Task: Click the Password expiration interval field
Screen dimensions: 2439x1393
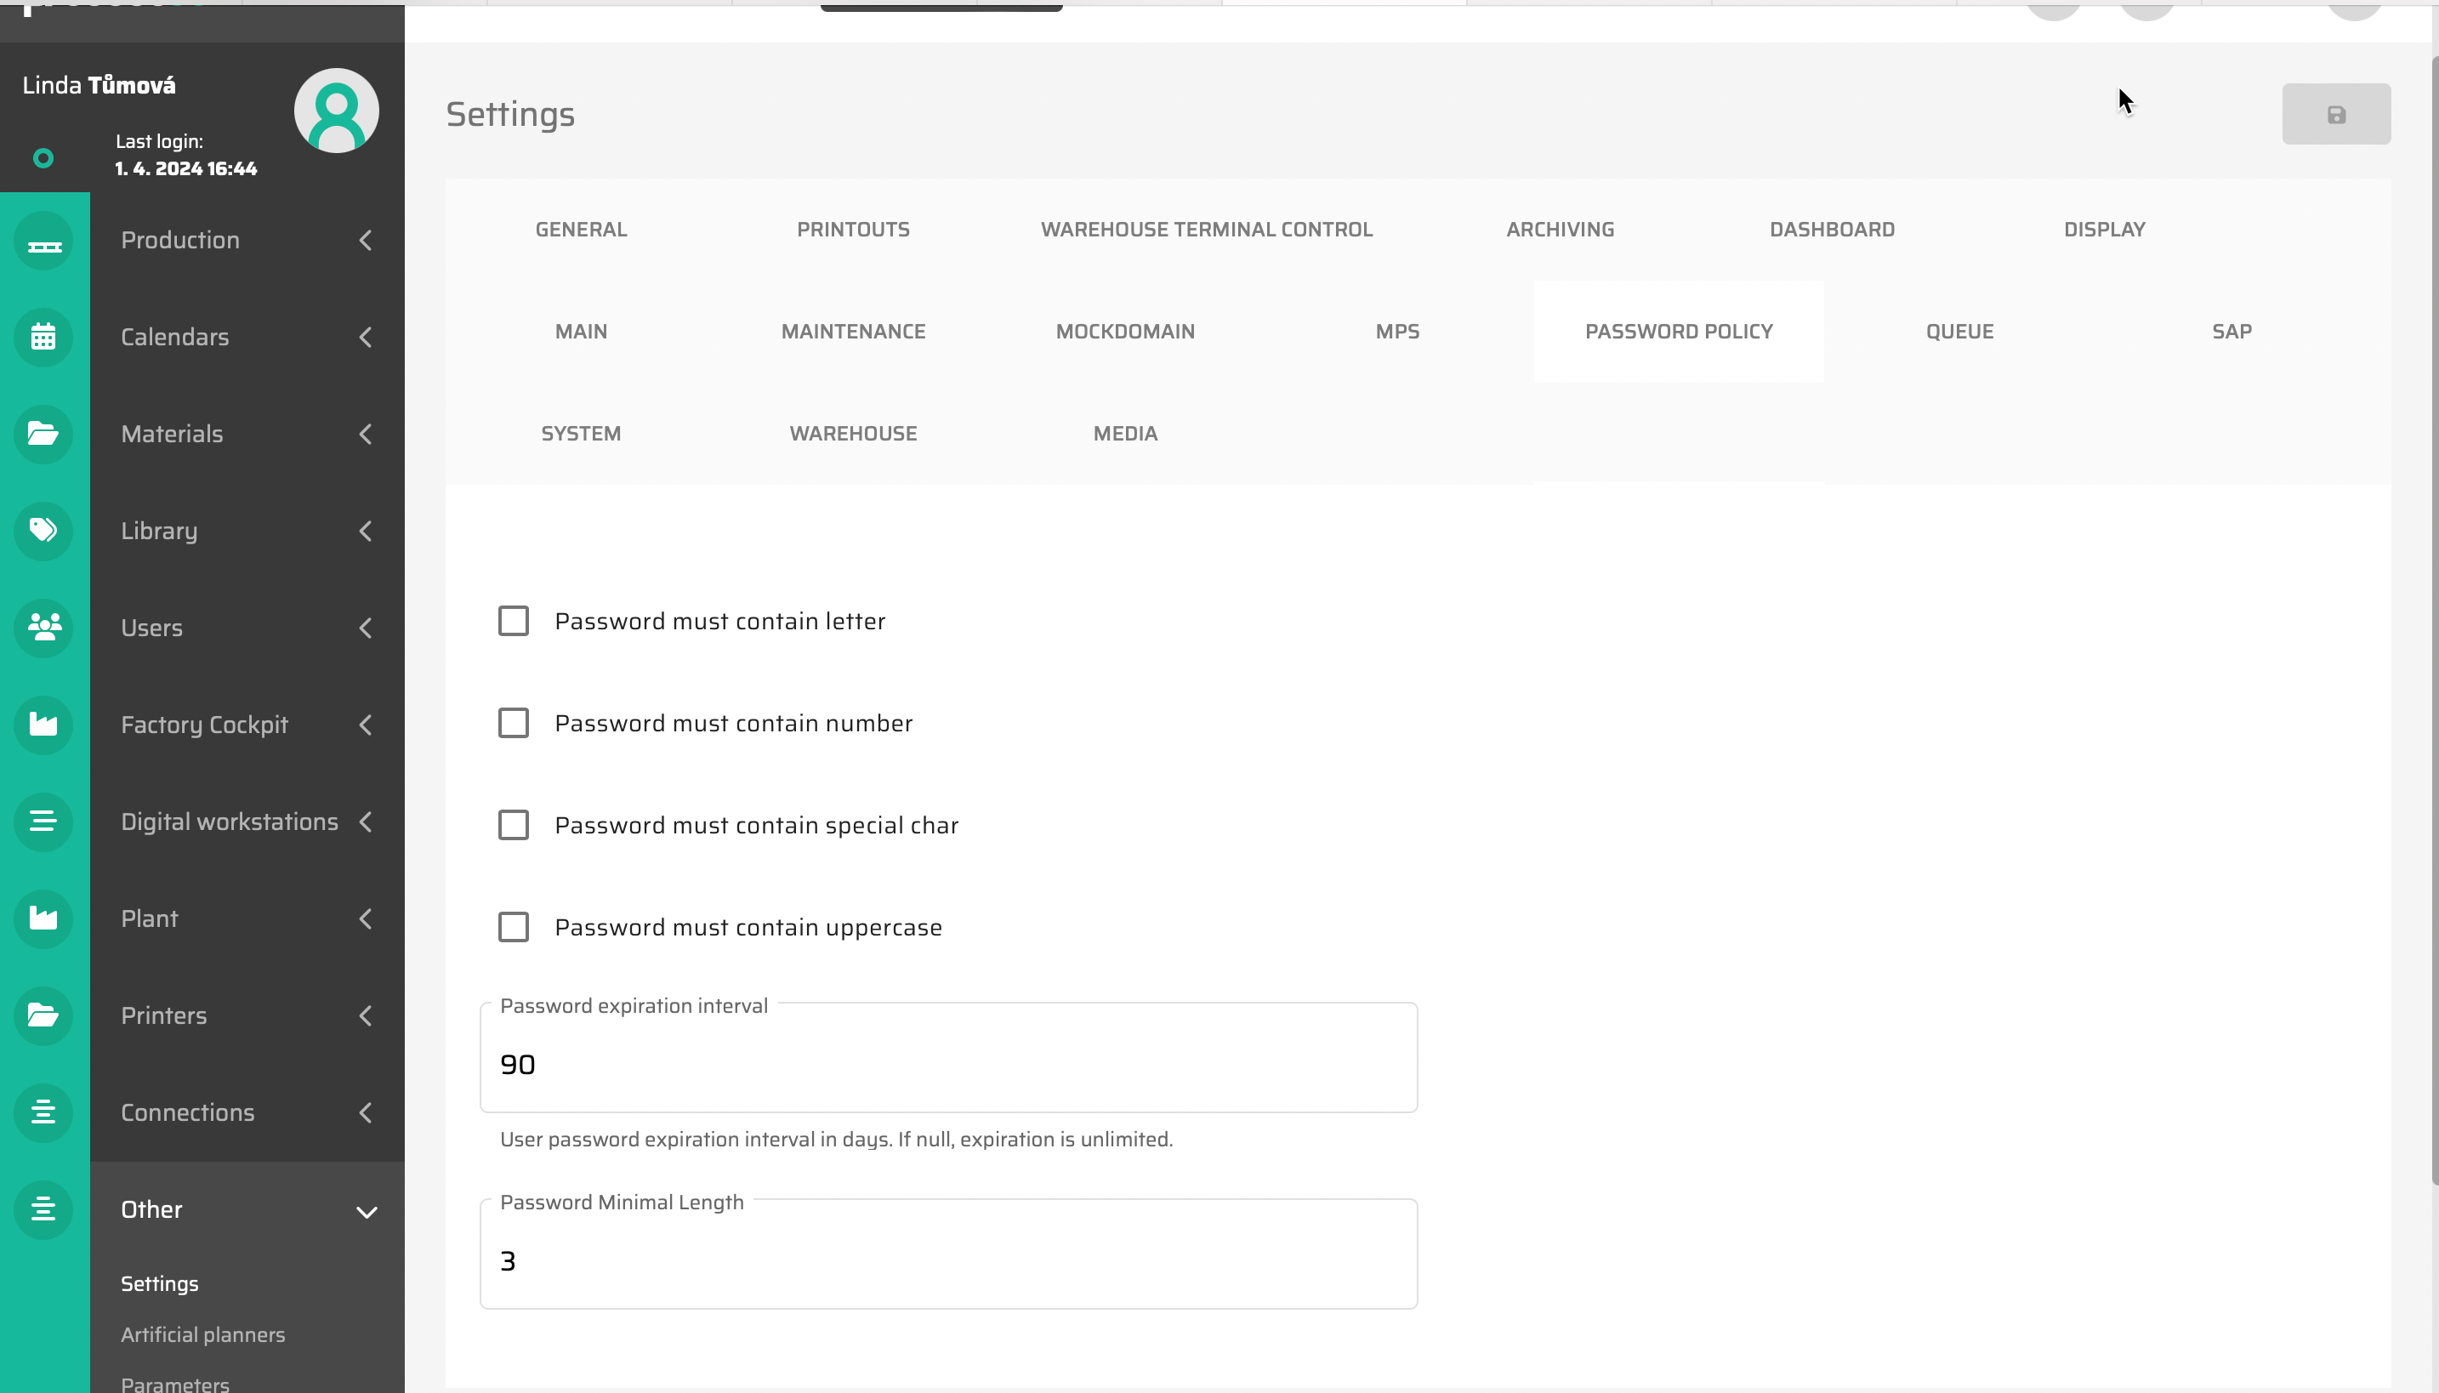Action: 947,1065
